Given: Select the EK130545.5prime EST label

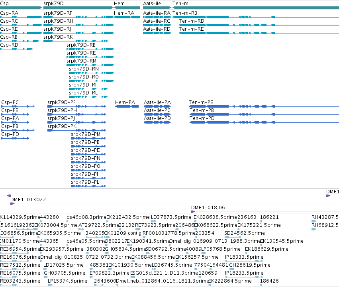Looking at the screenshot, I should tap(282, 241).
